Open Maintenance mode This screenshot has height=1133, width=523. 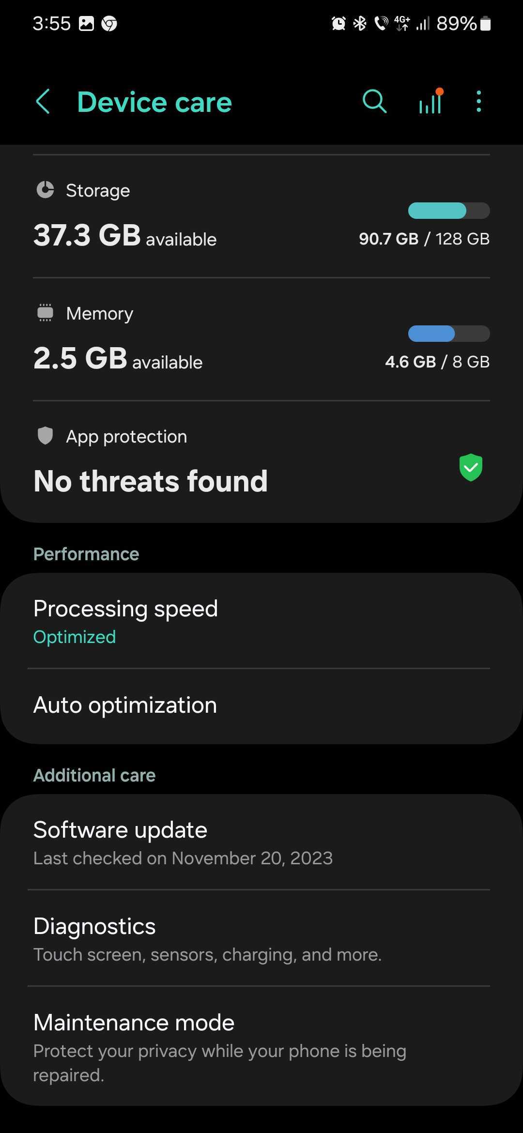[219, 1046]
